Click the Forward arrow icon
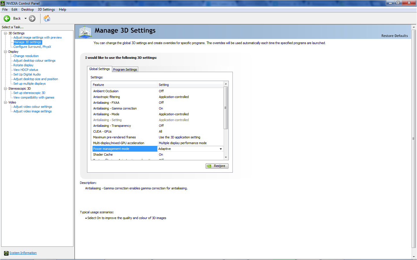 tap(32, 18)
